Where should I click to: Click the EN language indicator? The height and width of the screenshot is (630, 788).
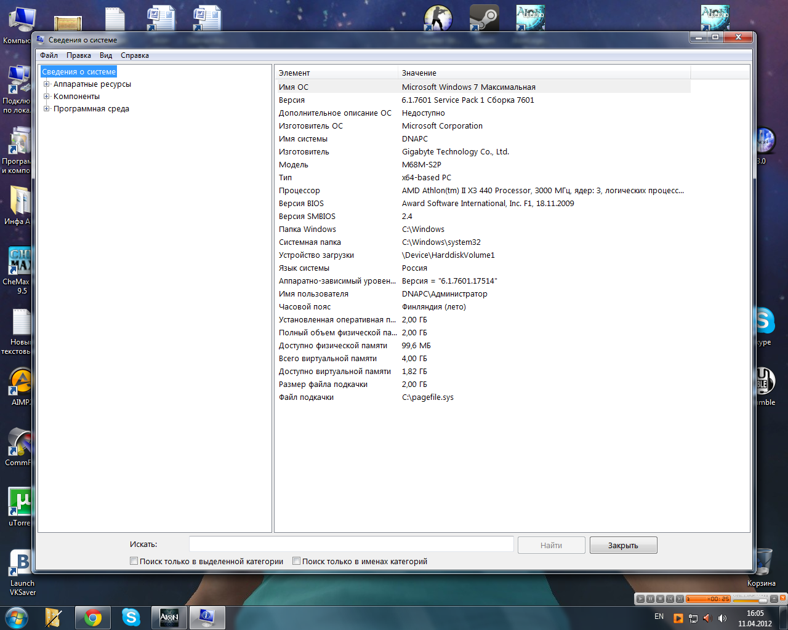tap(659, 616)
